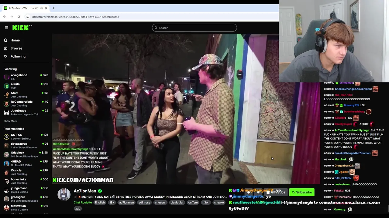Image resolution: width=389 pixels, height=218 pixels.
Task: Open the Ac7ionMan channel name link
Action: click(85, 191)
